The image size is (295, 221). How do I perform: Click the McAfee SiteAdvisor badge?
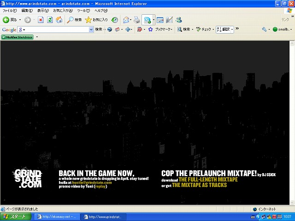[x=18, y=37]
